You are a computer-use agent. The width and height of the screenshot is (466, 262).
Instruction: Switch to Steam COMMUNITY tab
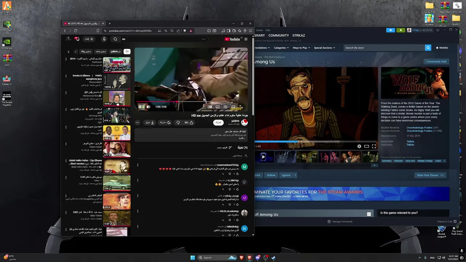pyautogui.click(x=279, y=35)
